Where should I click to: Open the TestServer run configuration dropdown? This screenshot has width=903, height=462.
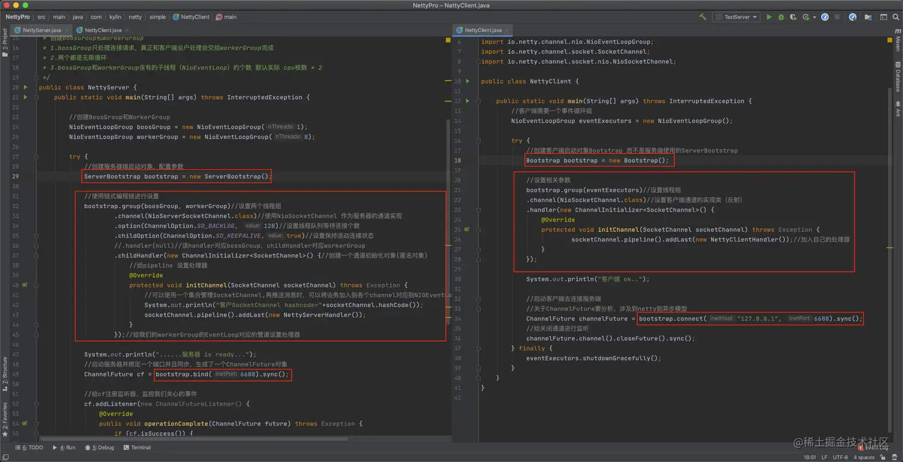(737, 17)
